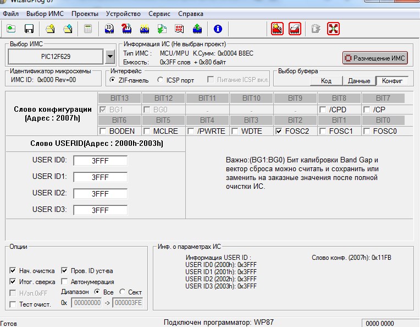Enable the FOSC0 bit checkbox
The width and height of the screenshot is (420, 327).
[367, 131]
